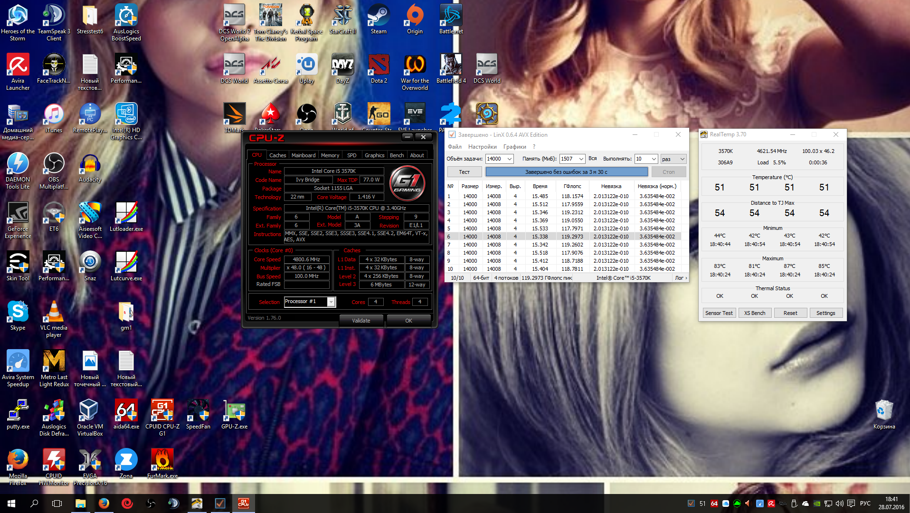Select the StarCraft II desktop icon
910x513 pixels.
pos(342,19)
